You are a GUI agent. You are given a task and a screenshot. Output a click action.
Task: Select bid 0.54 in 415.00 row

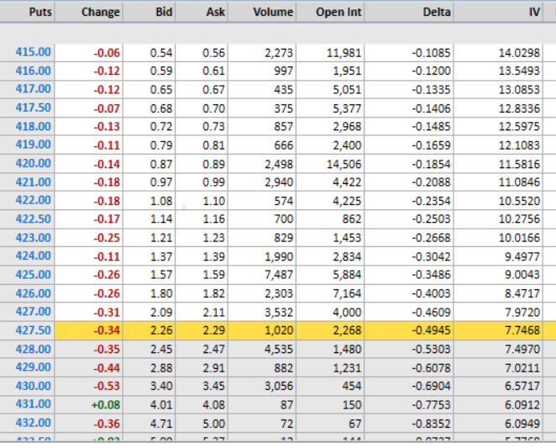tap(161, 53)
